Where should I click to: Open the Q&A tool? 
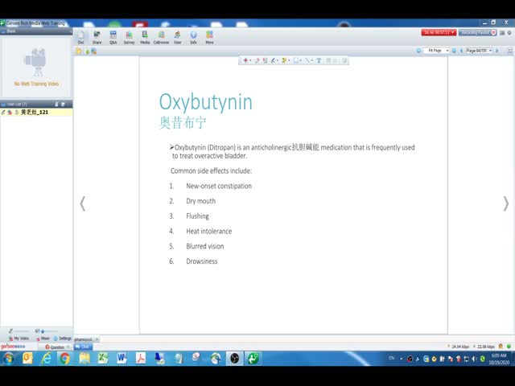[113, 37]
